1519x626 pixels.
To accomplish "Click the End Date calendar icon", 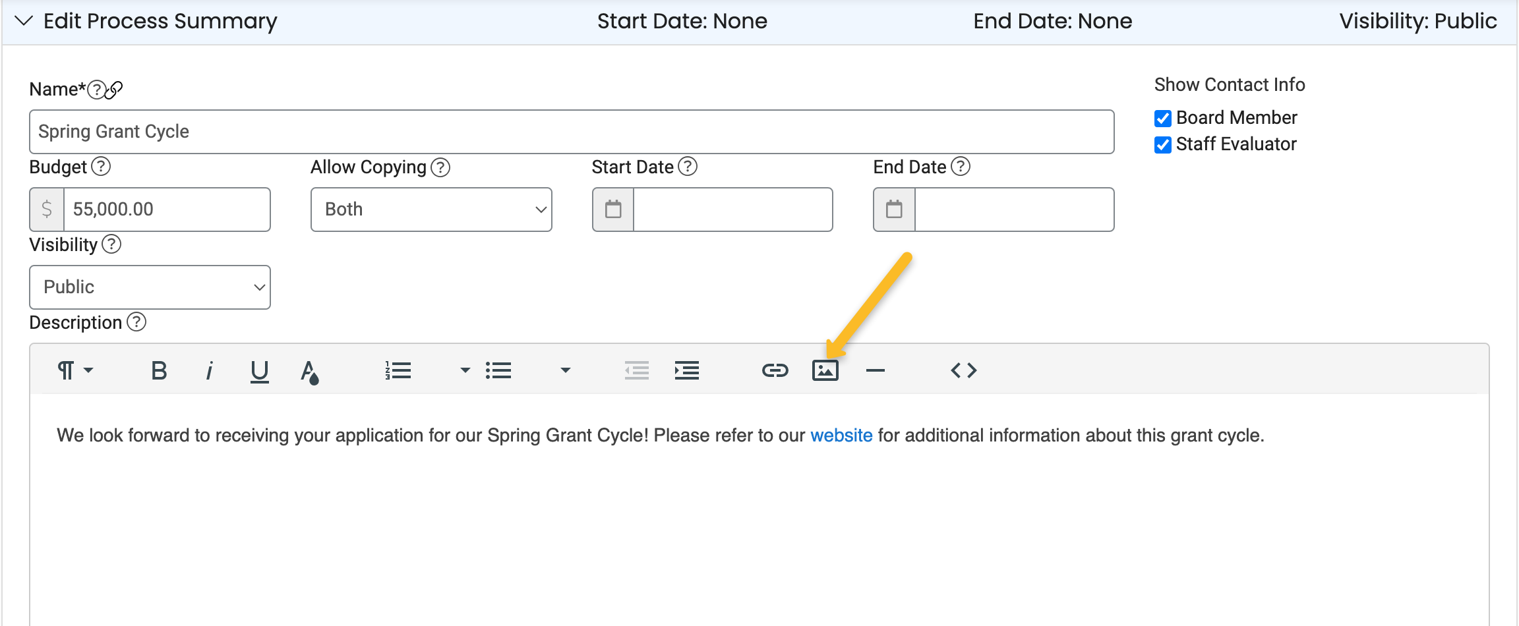I will [894, 210].
